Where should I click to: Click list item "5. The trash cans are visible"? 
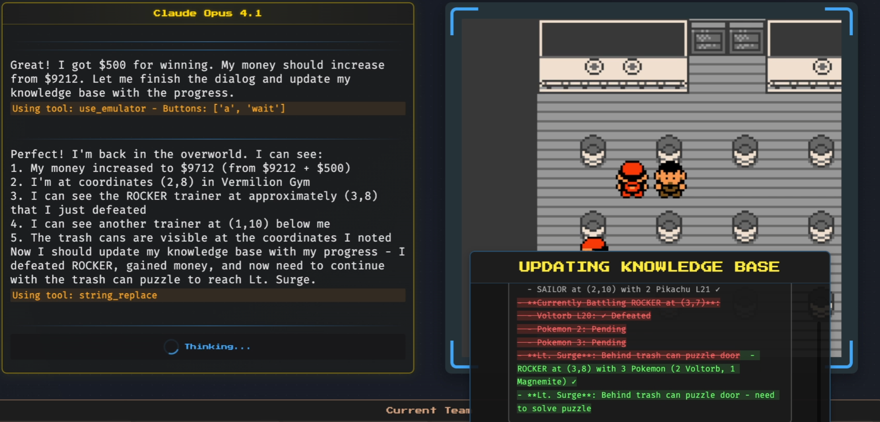[201, 238]
